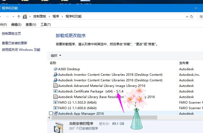Open 启用或关闭 Windows 功能 link

click(21, 50)
